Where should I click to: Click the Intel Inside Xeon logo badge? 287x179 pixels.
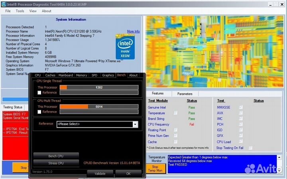click(125, 47)
